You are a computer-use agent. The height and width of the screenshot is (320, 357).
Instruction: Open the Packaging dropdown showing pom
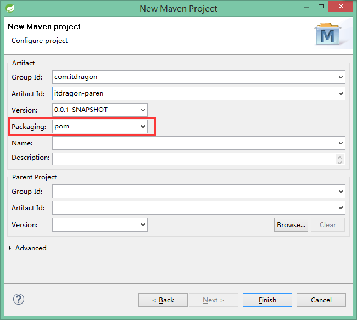pyautogui.click(x=143, y=127)
